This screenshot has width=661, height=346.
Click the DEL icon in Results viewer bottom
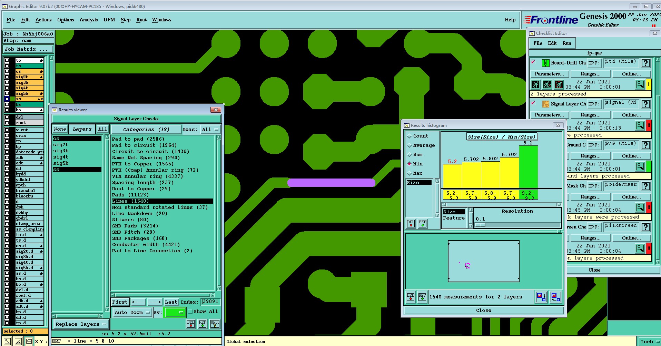(x=191, y=324)
